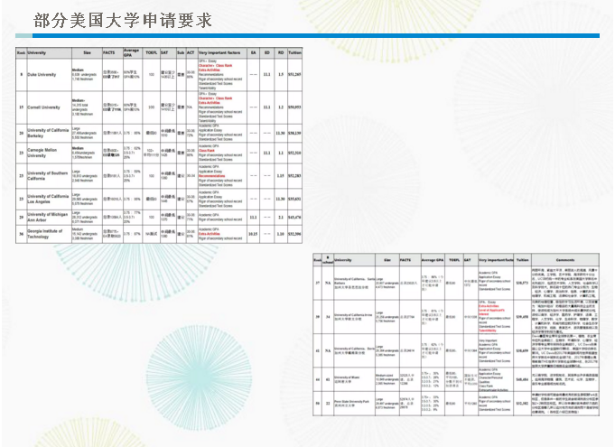Click University of California Berkeley cell
615x447 pixels.
point(48,133)
